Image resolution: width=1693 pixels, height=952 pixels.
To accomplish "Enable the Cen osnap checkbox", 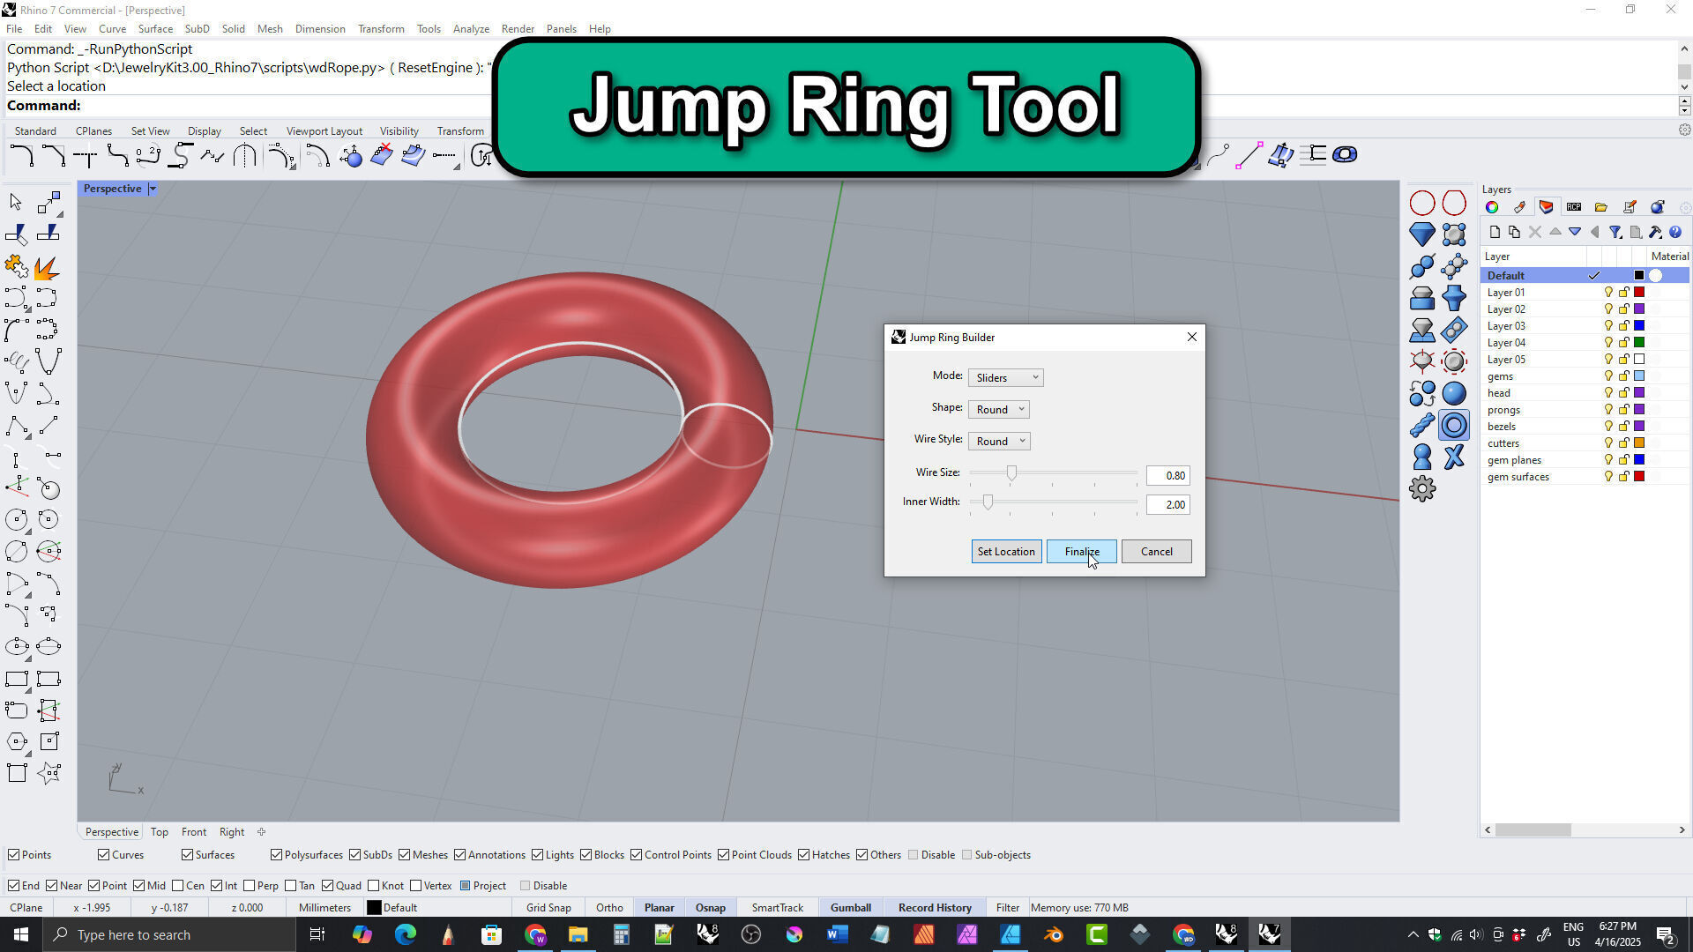I will coord(178,886).
